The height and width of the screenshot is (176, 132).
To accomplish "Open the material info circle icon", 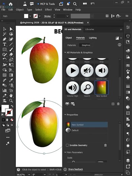I will point(119,45).
